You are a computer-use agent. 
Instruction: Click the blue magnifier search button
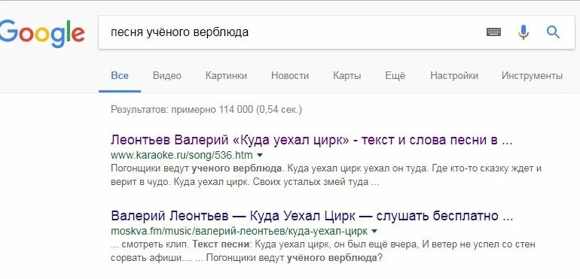point(553,32)
